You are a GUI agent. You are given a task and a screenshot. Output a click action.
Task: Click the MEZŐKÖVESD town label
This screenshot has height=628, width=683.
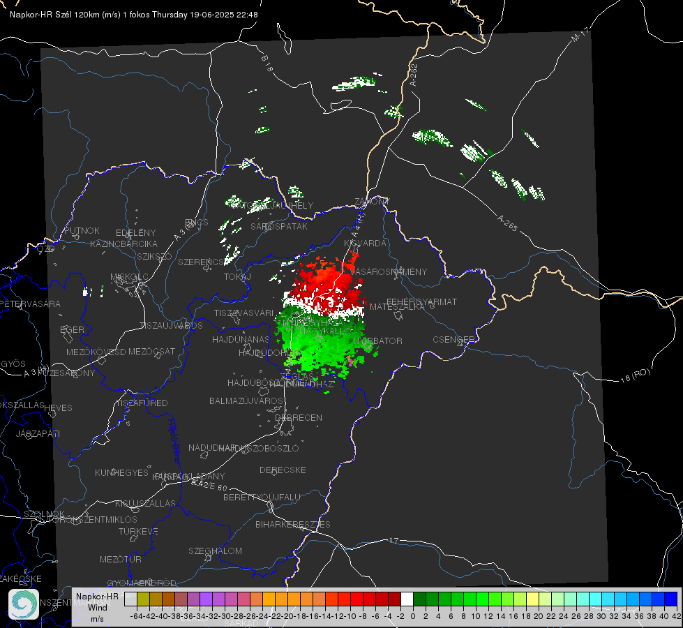(96, 352)
